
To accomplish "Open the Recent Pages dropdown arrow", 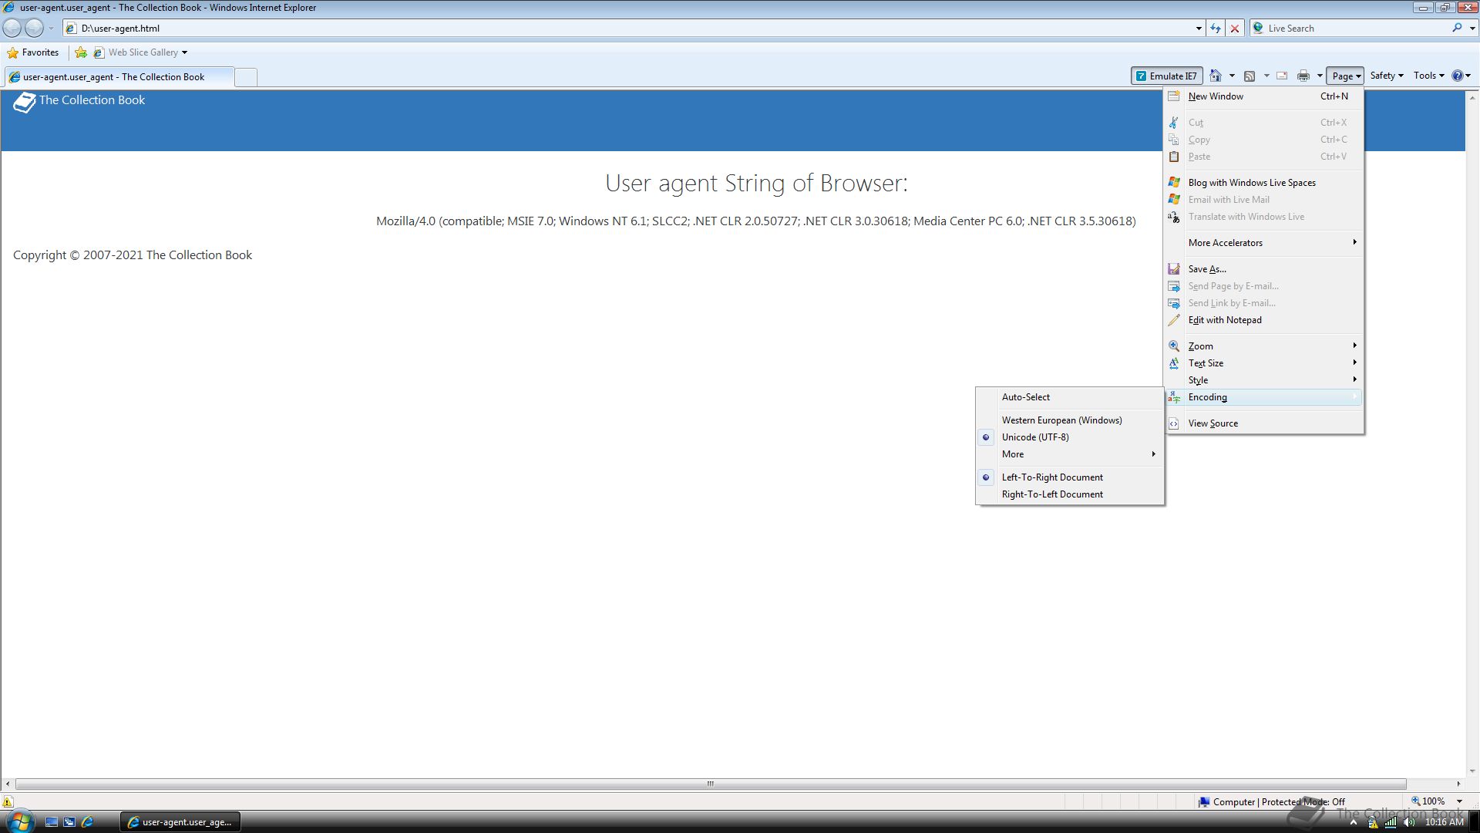I will click(x=51, y=29).
